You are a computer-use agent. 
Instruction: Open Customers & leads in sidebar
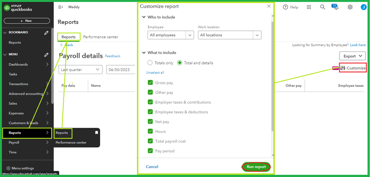(x=23, y=123)
